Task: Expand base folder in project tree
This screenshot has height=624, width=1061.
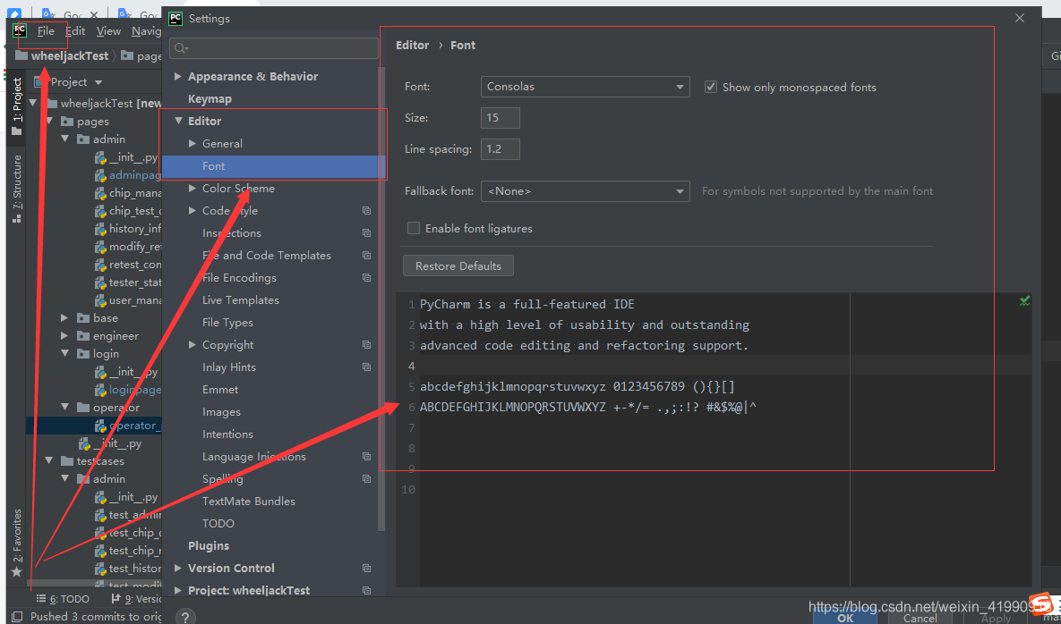Action: pyautogui.click(x=64, y=318)
